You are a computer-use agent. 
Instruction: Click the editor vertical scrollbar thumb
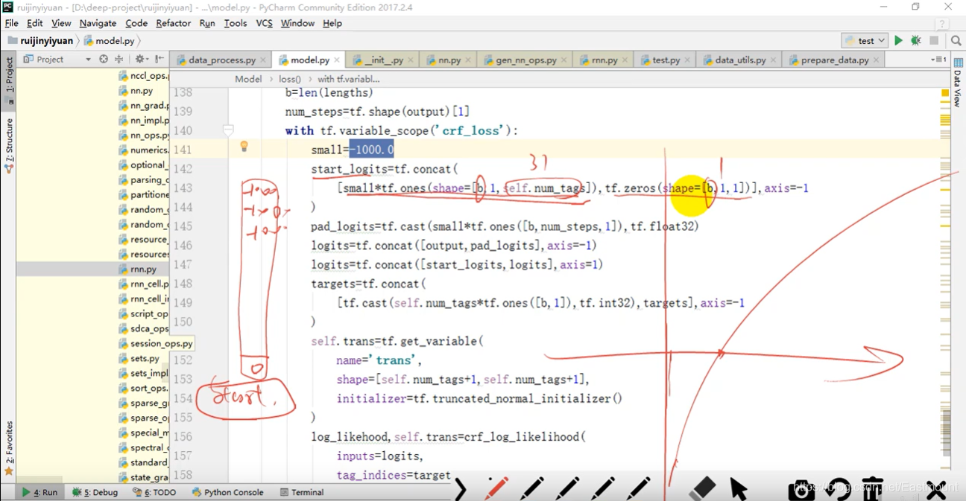[946, 433]
